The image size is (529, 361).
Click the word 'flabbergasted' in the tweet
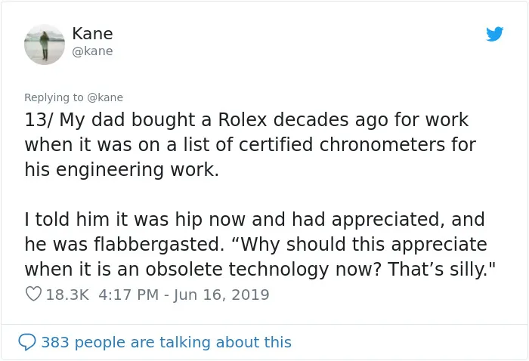click(157, 244)
